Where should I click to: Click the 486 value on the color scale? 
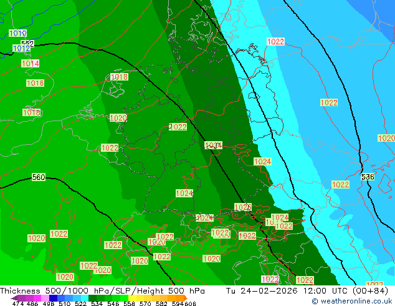32,304
